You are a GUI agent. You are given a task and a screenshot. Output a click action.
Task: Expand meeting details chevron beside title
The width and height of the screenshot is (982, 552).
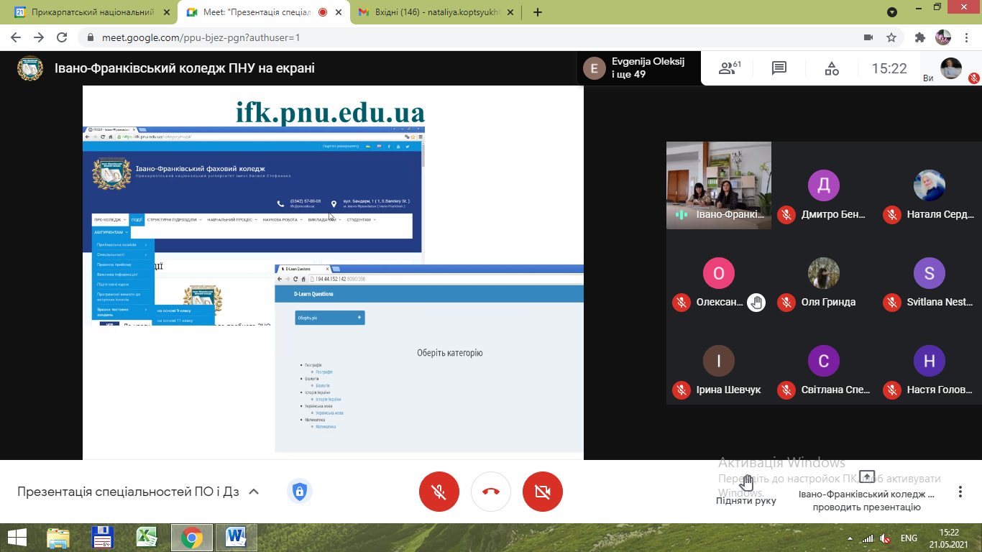253,492
